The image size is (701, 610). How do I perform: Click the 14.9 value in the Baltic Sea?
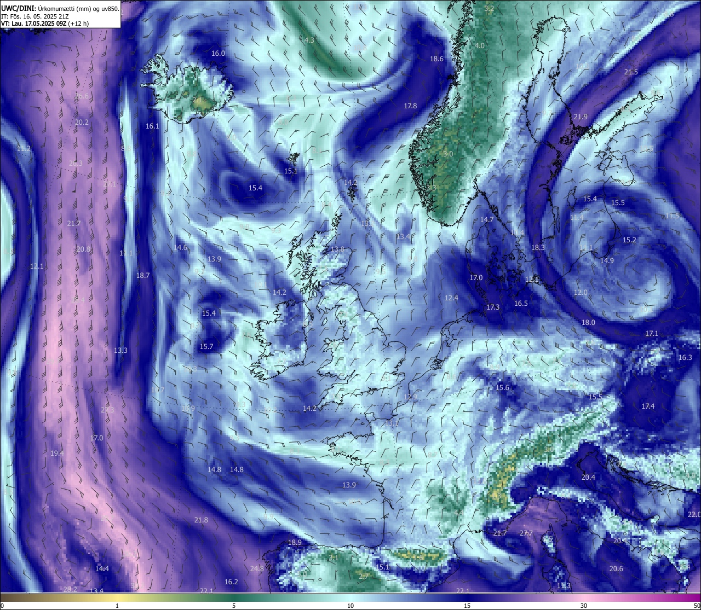(x=607, y=260)
